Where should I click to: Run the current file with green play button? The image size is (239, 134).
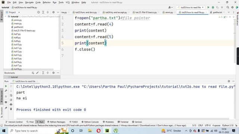(208, 7)
